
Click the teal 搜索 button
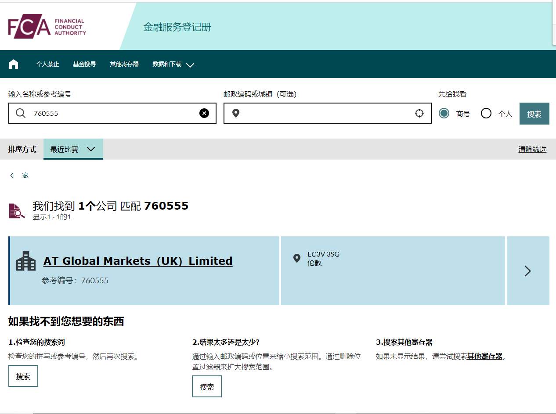534,114
